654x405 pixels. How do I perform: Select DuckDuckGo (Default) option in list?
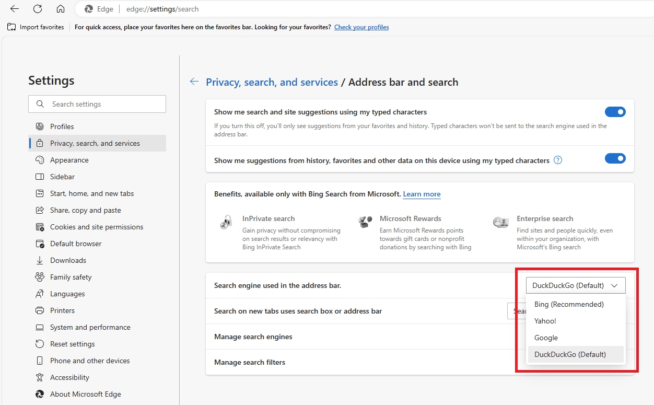pyautogui.click(x=576, y=354)
